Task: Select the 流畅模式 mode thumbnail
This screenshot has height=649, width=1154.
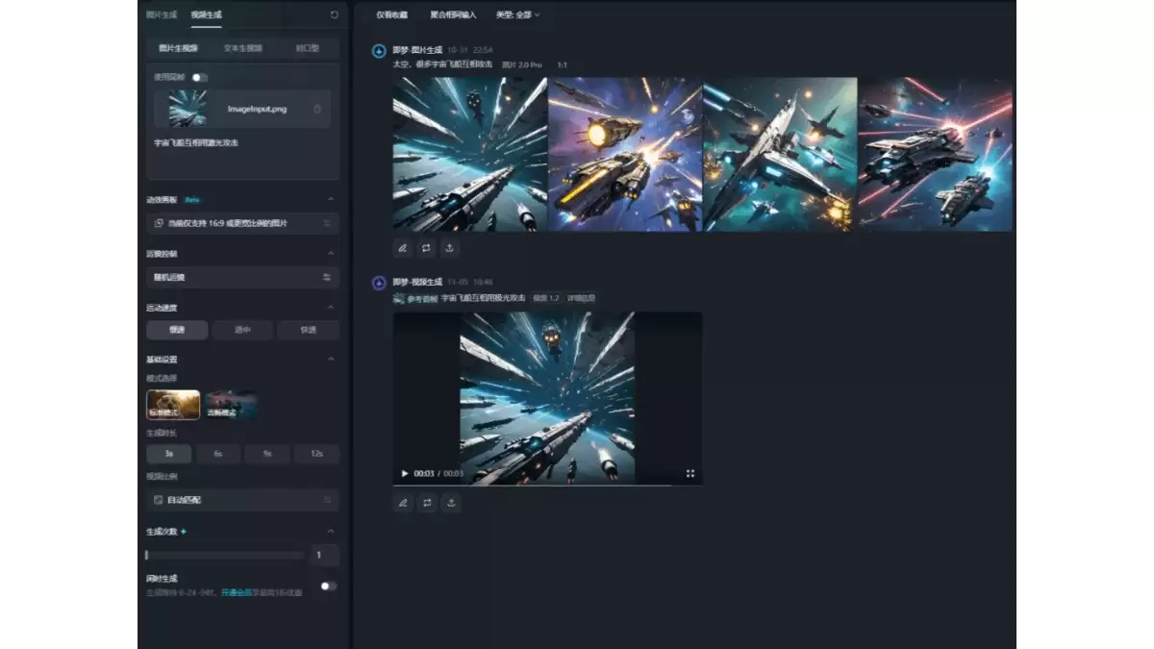Action: (x=231, y=405)
